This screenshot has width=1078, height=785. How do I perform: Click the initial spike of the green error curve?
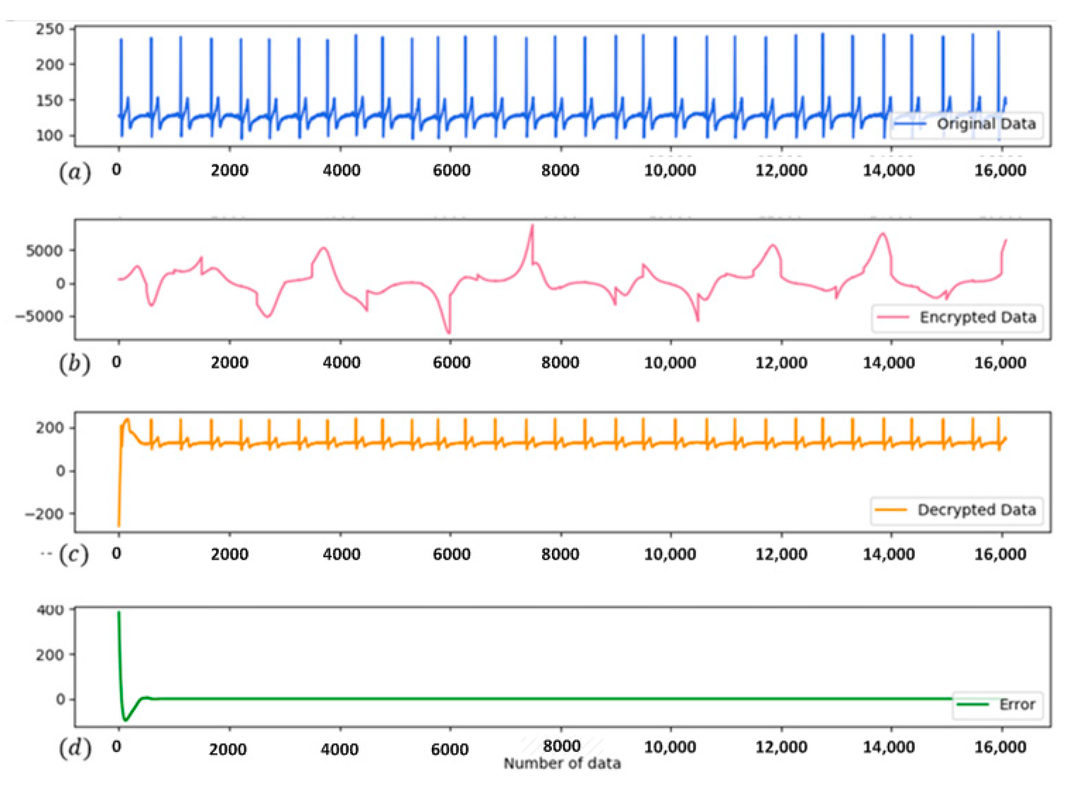coord(119,613)
